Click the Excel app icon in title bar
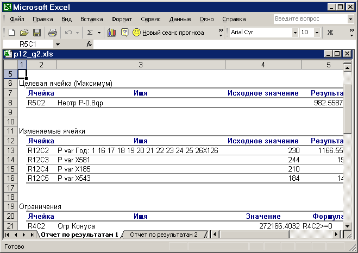Image resolution: width=358 pixels, height=253 pixels. 8,7
